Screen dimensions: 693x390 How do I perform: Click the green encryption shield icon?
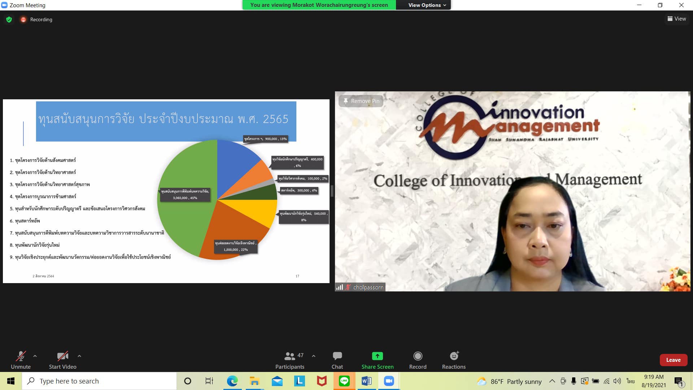pyautogui.click(x=9, y=19)
